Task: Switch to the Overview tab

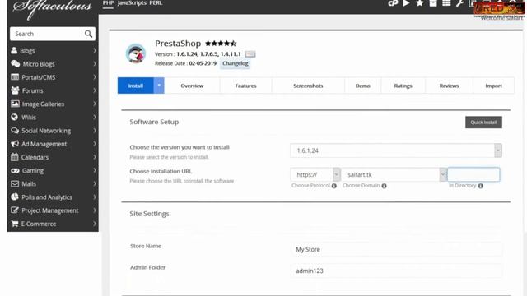Action: pyautogui.click(x=192, y=86)
